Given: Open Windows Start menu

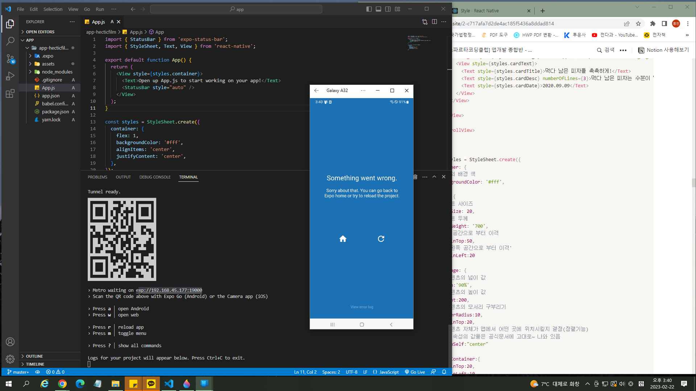Looking at the screenshot, I should tap(9, 384).
